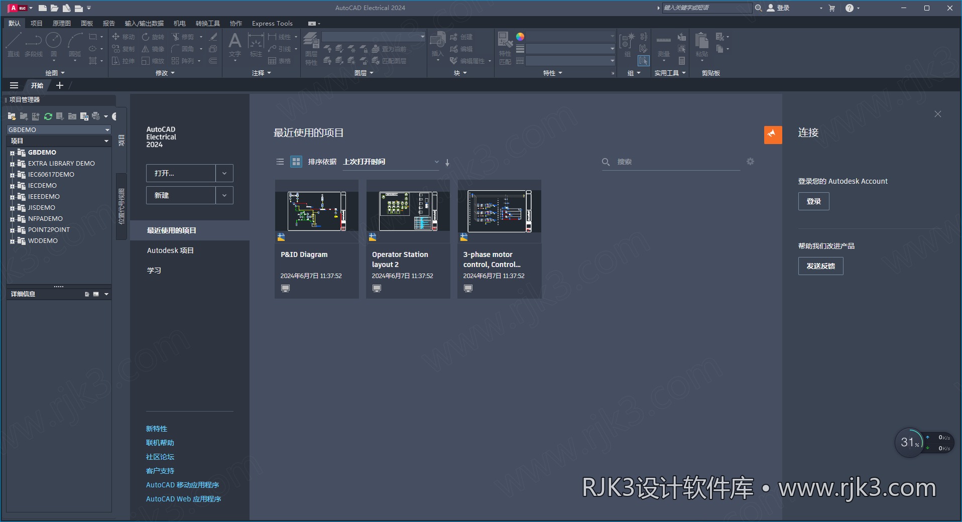Click the 打开... button
Screen dimensions: 962x522
tap(181, 173)
